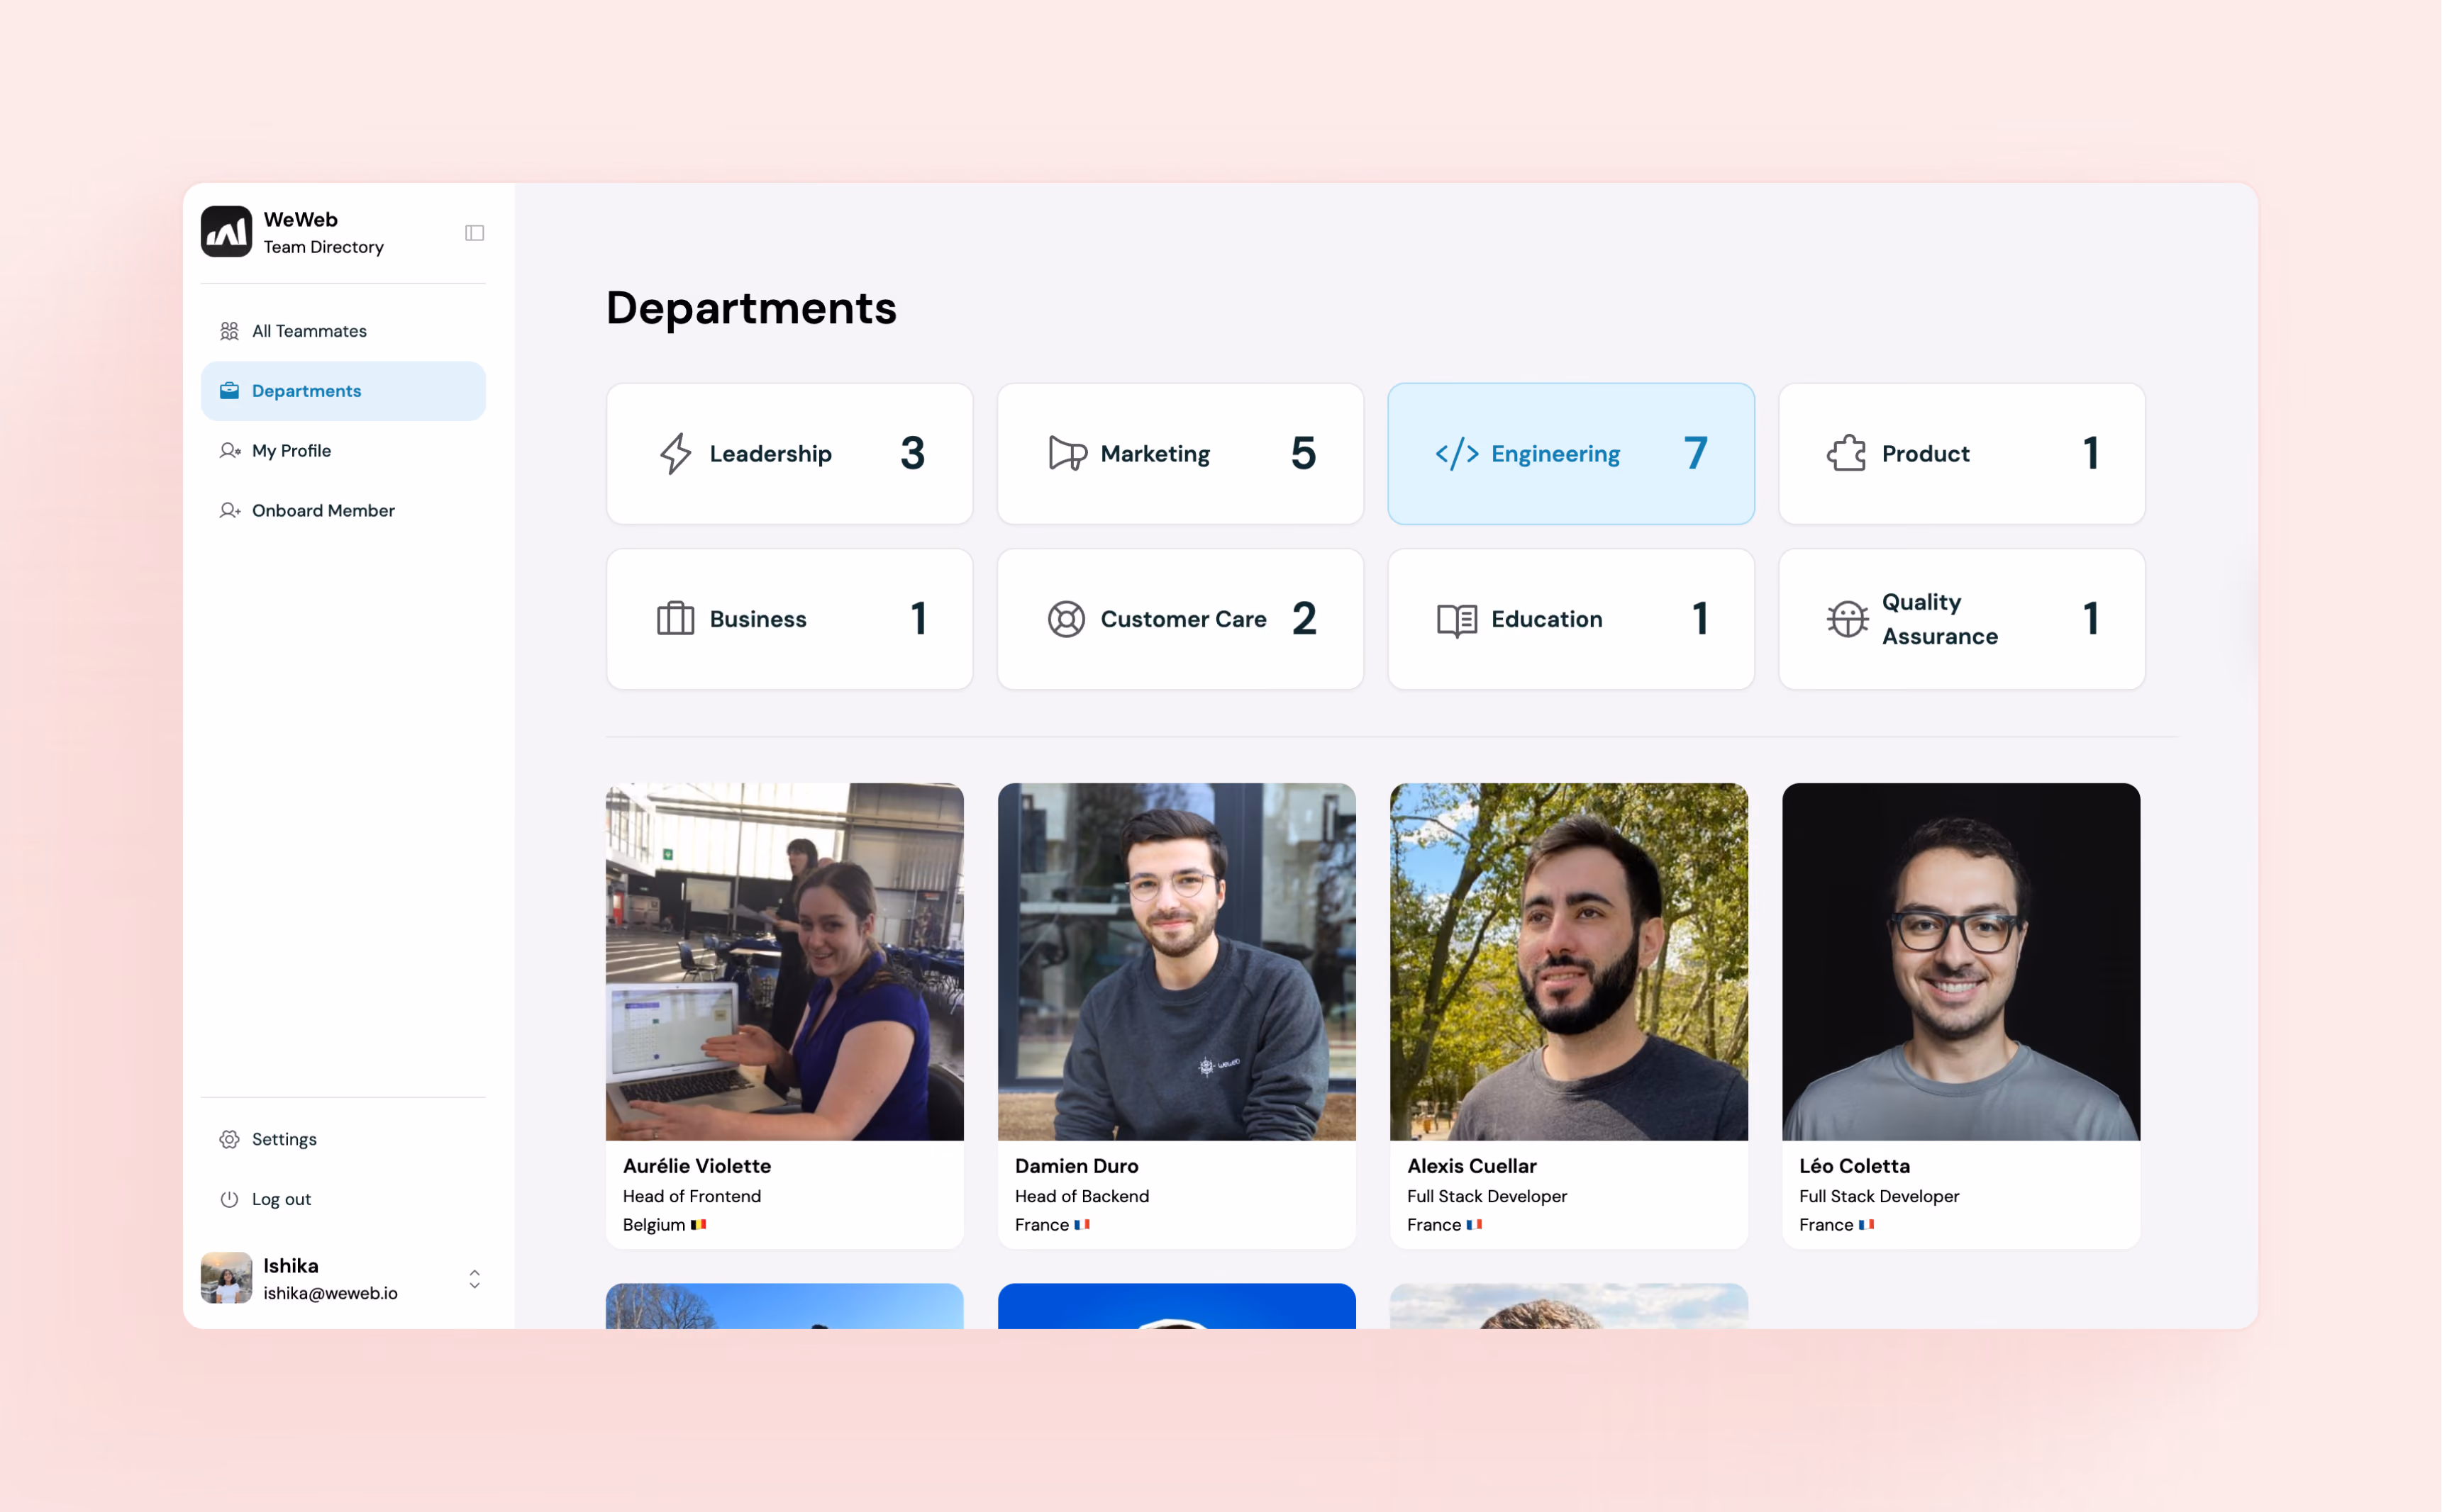Viewport: 2442px width, 1512px height.
Task: Open Settings from sidebar
Action: [343, 1139]
